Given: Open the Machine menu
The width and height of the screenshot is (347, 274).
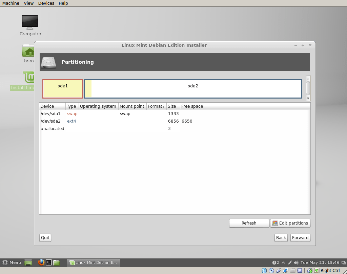Looking at the screenshot, I should click(11, 3).
